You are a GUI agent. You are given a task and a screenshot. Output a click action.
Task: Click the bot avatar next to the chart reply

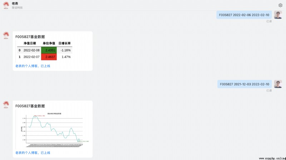[6, 105]
